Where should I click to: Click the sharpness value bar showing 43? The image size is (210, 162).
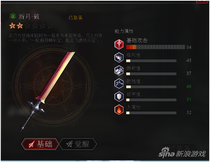coord(151,61)
